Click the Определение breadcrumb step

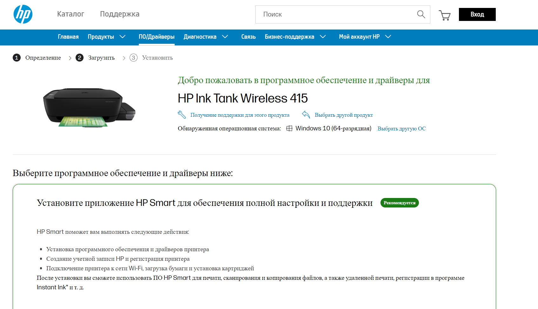click(43, 58)
